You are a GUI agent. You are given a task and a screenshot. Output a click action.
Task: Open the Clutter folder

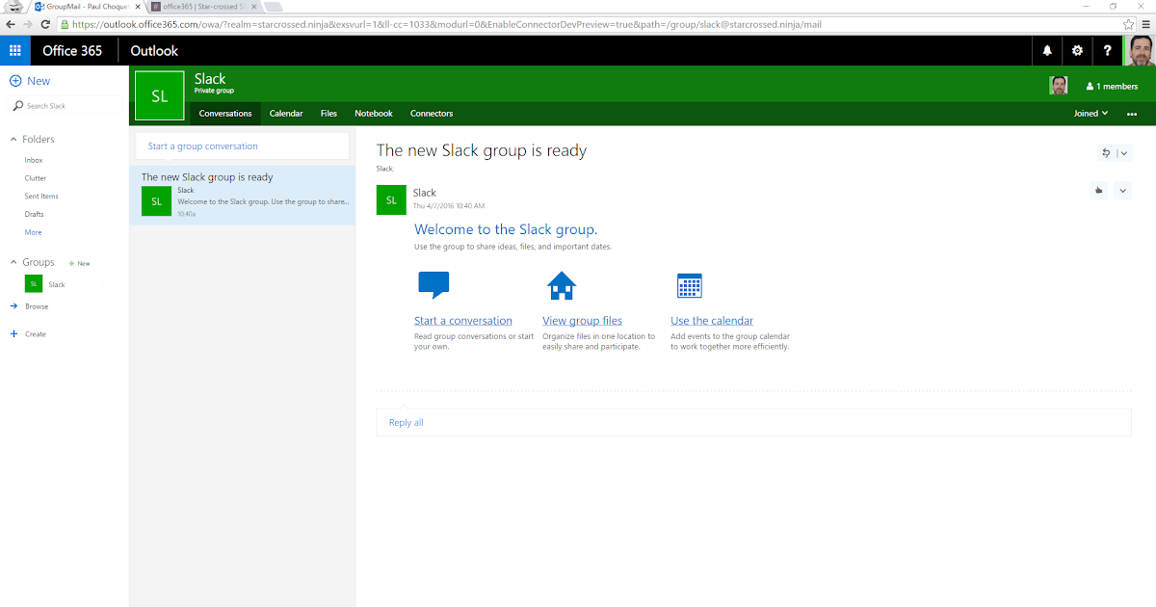[x=36, y=178]
